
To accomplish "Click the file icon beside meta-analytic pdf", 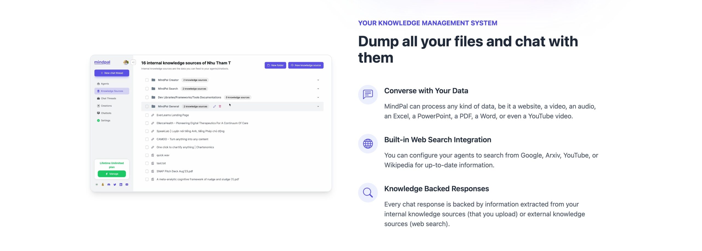I will click(153, 180).
